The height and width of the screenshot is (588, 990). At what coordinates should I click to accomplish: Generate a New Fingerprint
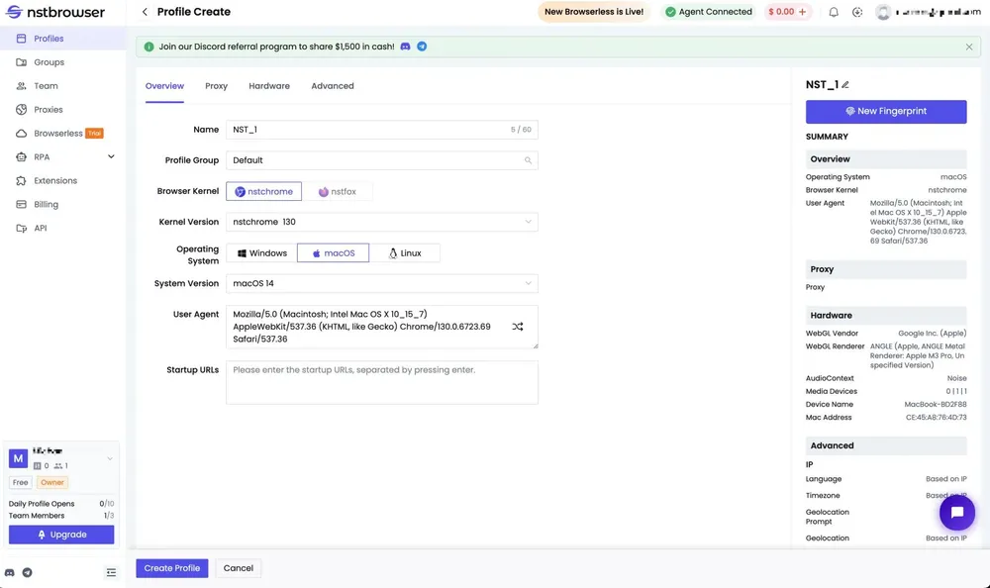(x=886, y=112)
